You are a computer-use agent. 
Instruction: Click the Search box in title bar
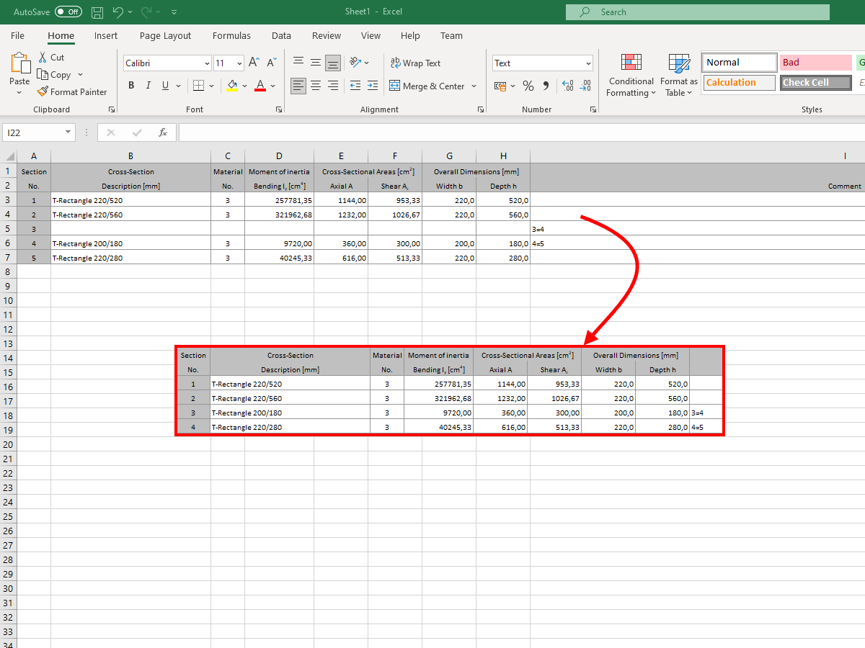(x=698, y=12)
